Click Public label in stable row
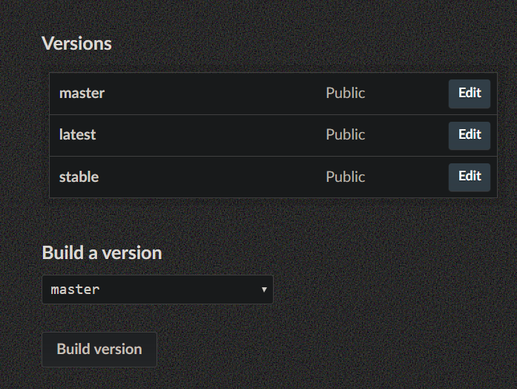 click(x=345, y=177)
